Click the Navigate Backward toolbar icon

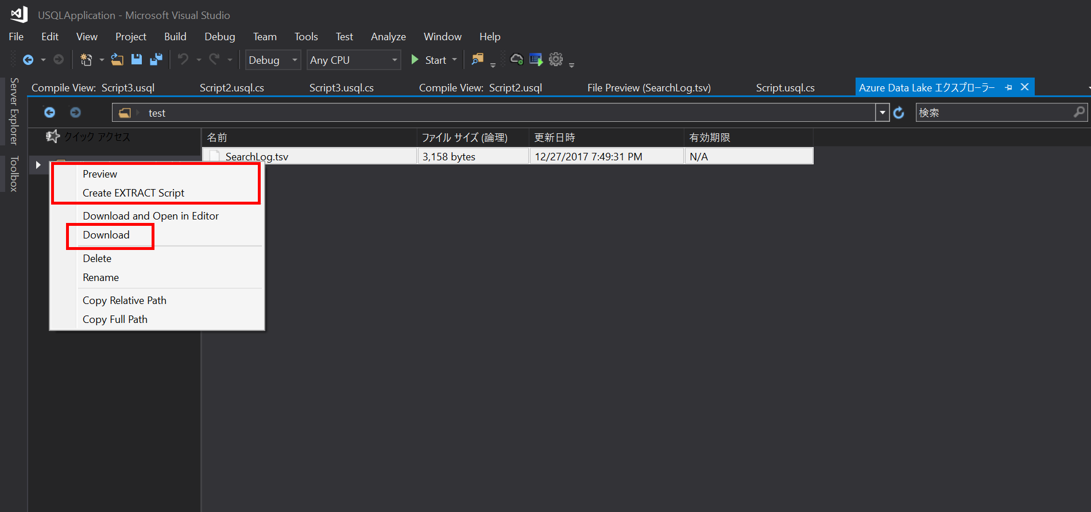coord(28,60)
